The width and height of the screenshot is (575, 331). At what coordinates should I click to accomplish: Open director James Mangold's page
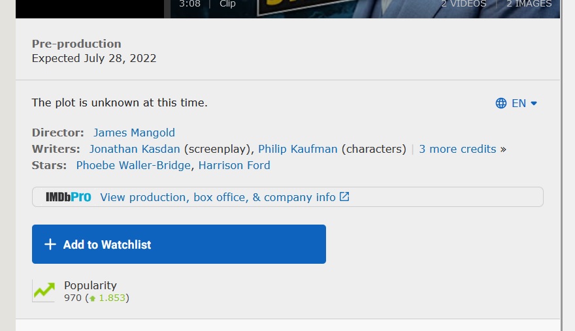134,133
